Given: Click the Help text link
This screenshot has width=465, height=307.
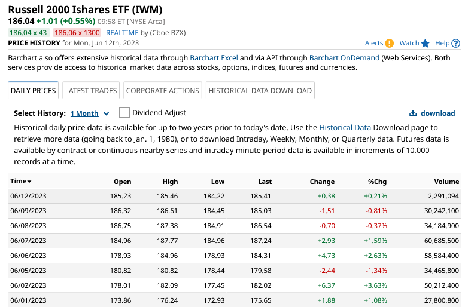Looking at the screenshot, I should tap(442, 43).
